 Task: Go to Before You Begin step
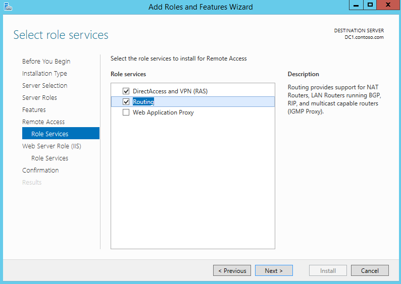46,62
